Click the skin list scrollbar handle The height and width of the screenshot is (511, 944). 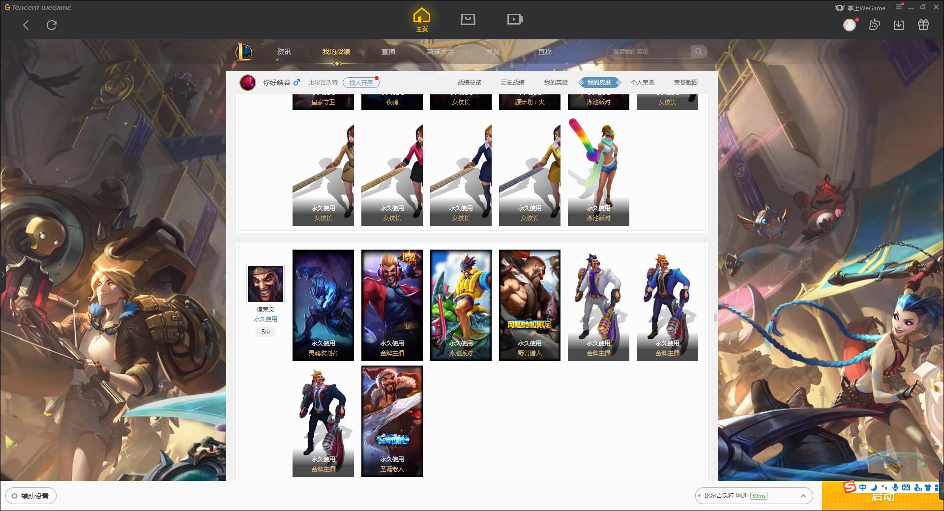point(715,317)
